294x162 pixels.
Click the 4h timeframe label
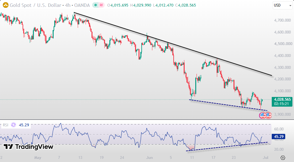pyautogui.click(x=67, y=5)
